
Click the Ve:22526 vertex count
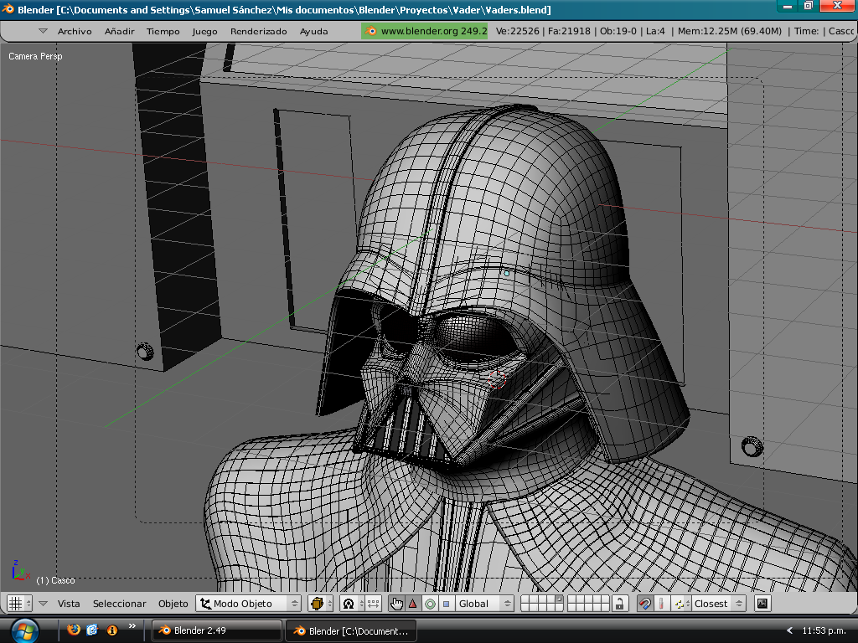pyautogui.click(x=517, y=31)
